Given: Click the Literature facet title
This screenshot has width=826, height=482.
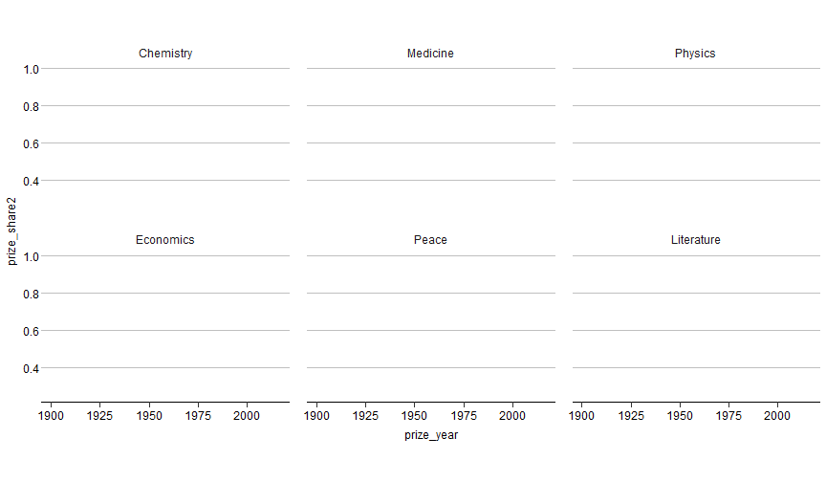Looking at the screenshot, I should point(695,240).
